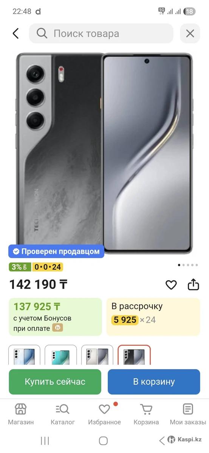Tap the 'Проверен продавцом' badge
Image resolution: width=209 pixels, height=453 pixels.
click(57, 251)
